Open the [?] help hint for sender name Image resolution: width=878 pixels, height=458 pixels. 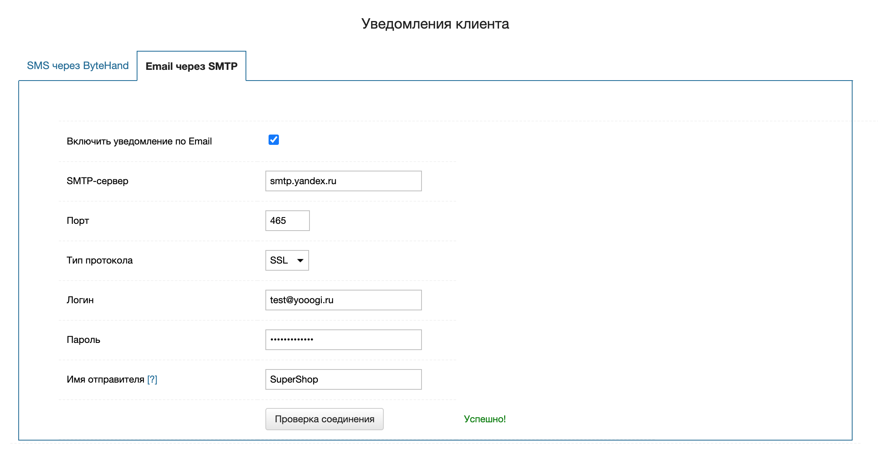click(152, 379)
